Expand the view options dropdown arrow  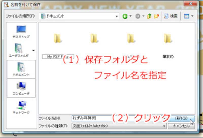pyautogui.click(x=192, y=16)
